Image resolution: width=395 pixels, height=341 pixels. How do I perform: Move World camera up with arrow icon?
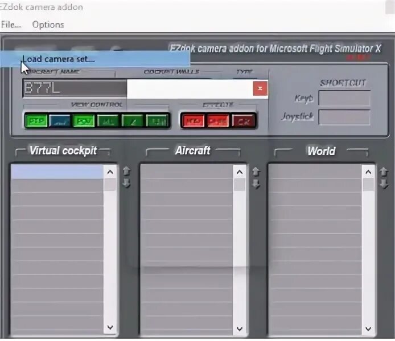(x=384, y=172)
